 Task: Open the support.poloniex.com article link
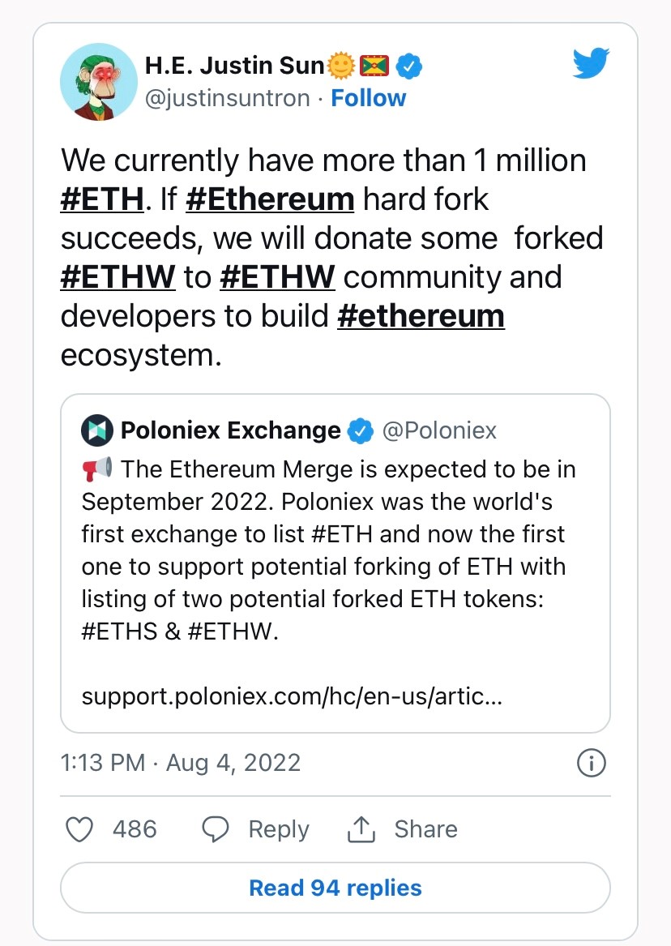(x=293, y=696)
